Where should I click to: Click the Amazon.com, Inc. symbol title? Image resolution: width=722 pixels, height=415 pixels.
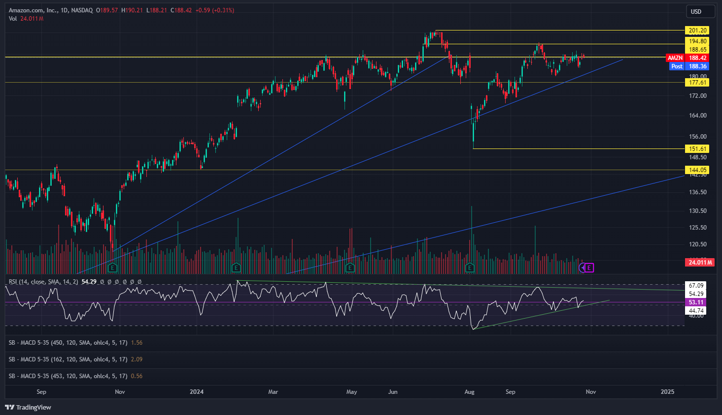click(33, 10)
